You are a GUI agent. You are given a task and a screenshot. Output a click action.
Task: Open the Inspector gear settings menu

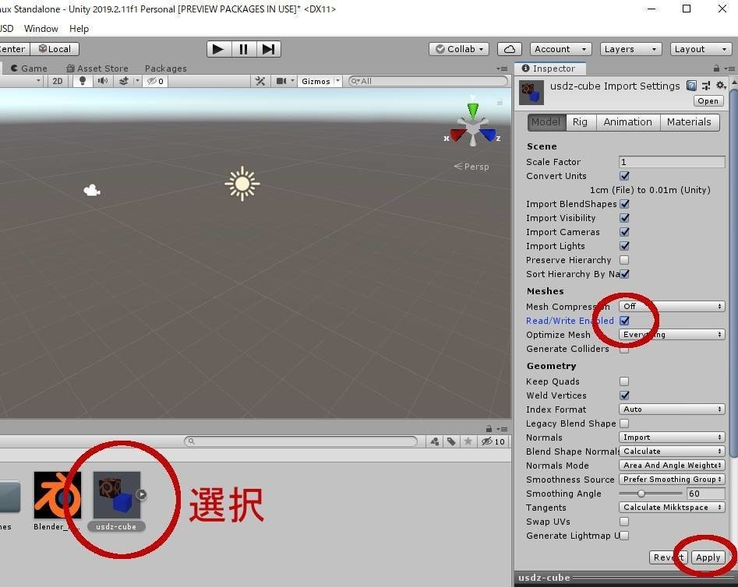coord(721,86)
